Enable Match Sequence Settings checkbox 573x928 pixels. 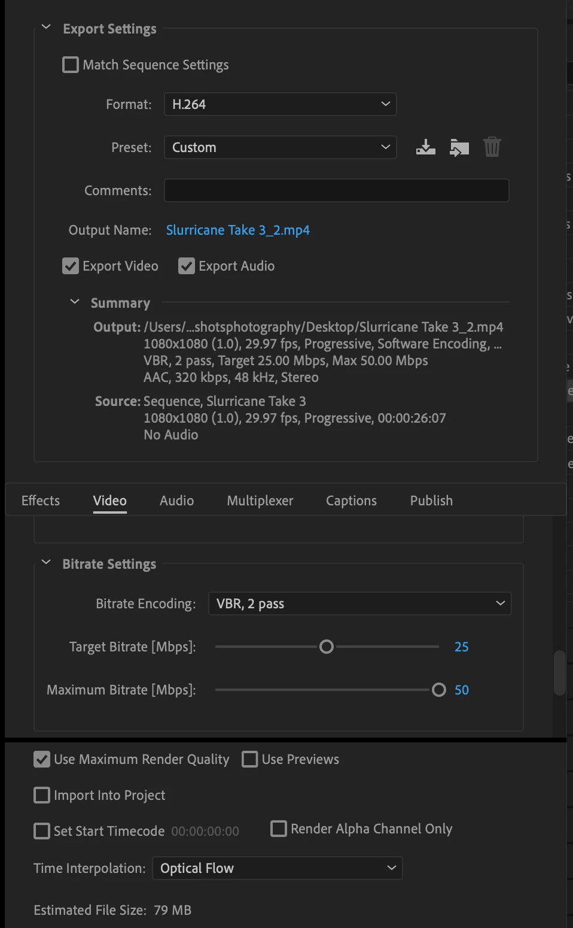point(71,65)
